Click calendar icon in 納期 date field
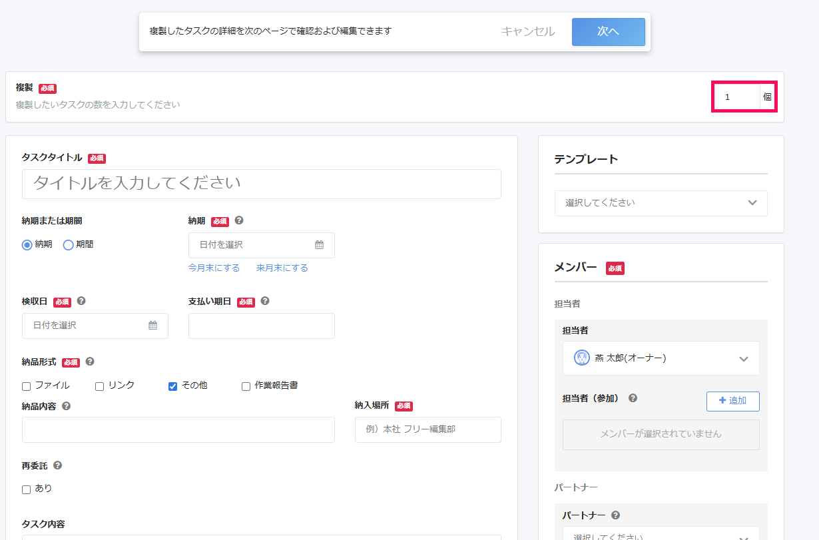 (320, 245)
